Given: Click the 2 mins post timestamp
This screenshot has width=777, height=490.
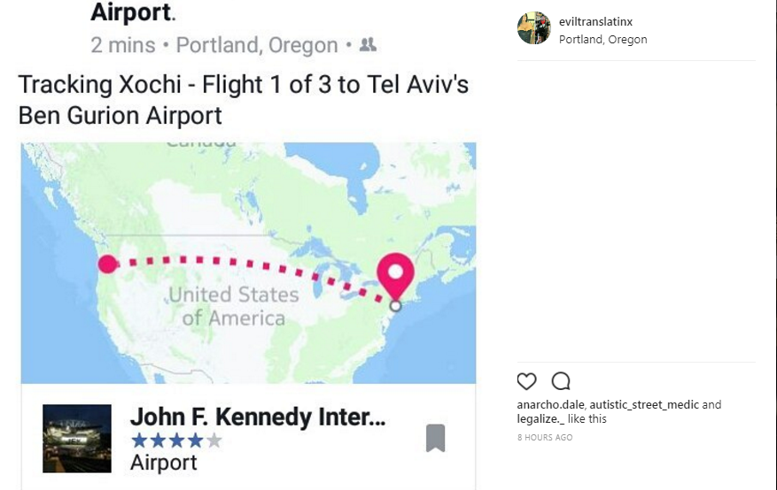Looking at the screenshot, I should 123,45.
